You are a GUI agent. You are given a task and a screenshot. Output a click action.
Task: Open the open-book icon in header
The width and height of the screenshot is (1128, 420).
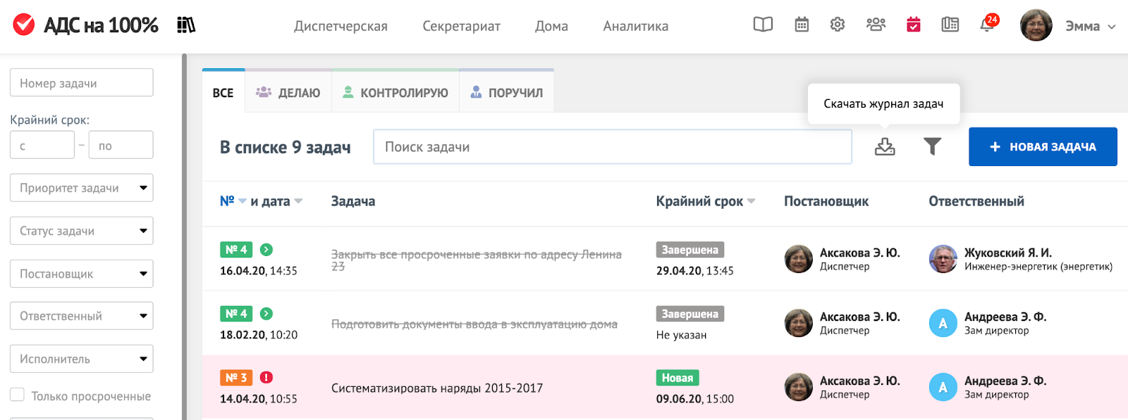[763, 25]
